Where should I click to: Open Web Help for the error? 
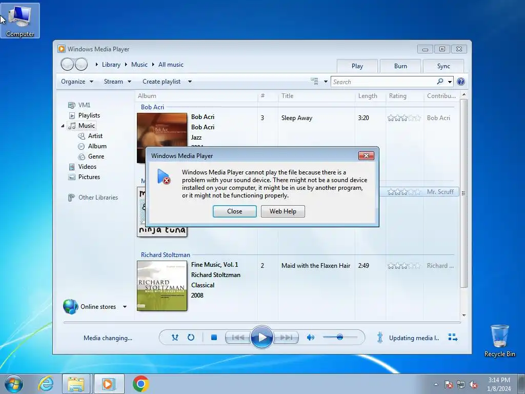[x=282, y=211]
